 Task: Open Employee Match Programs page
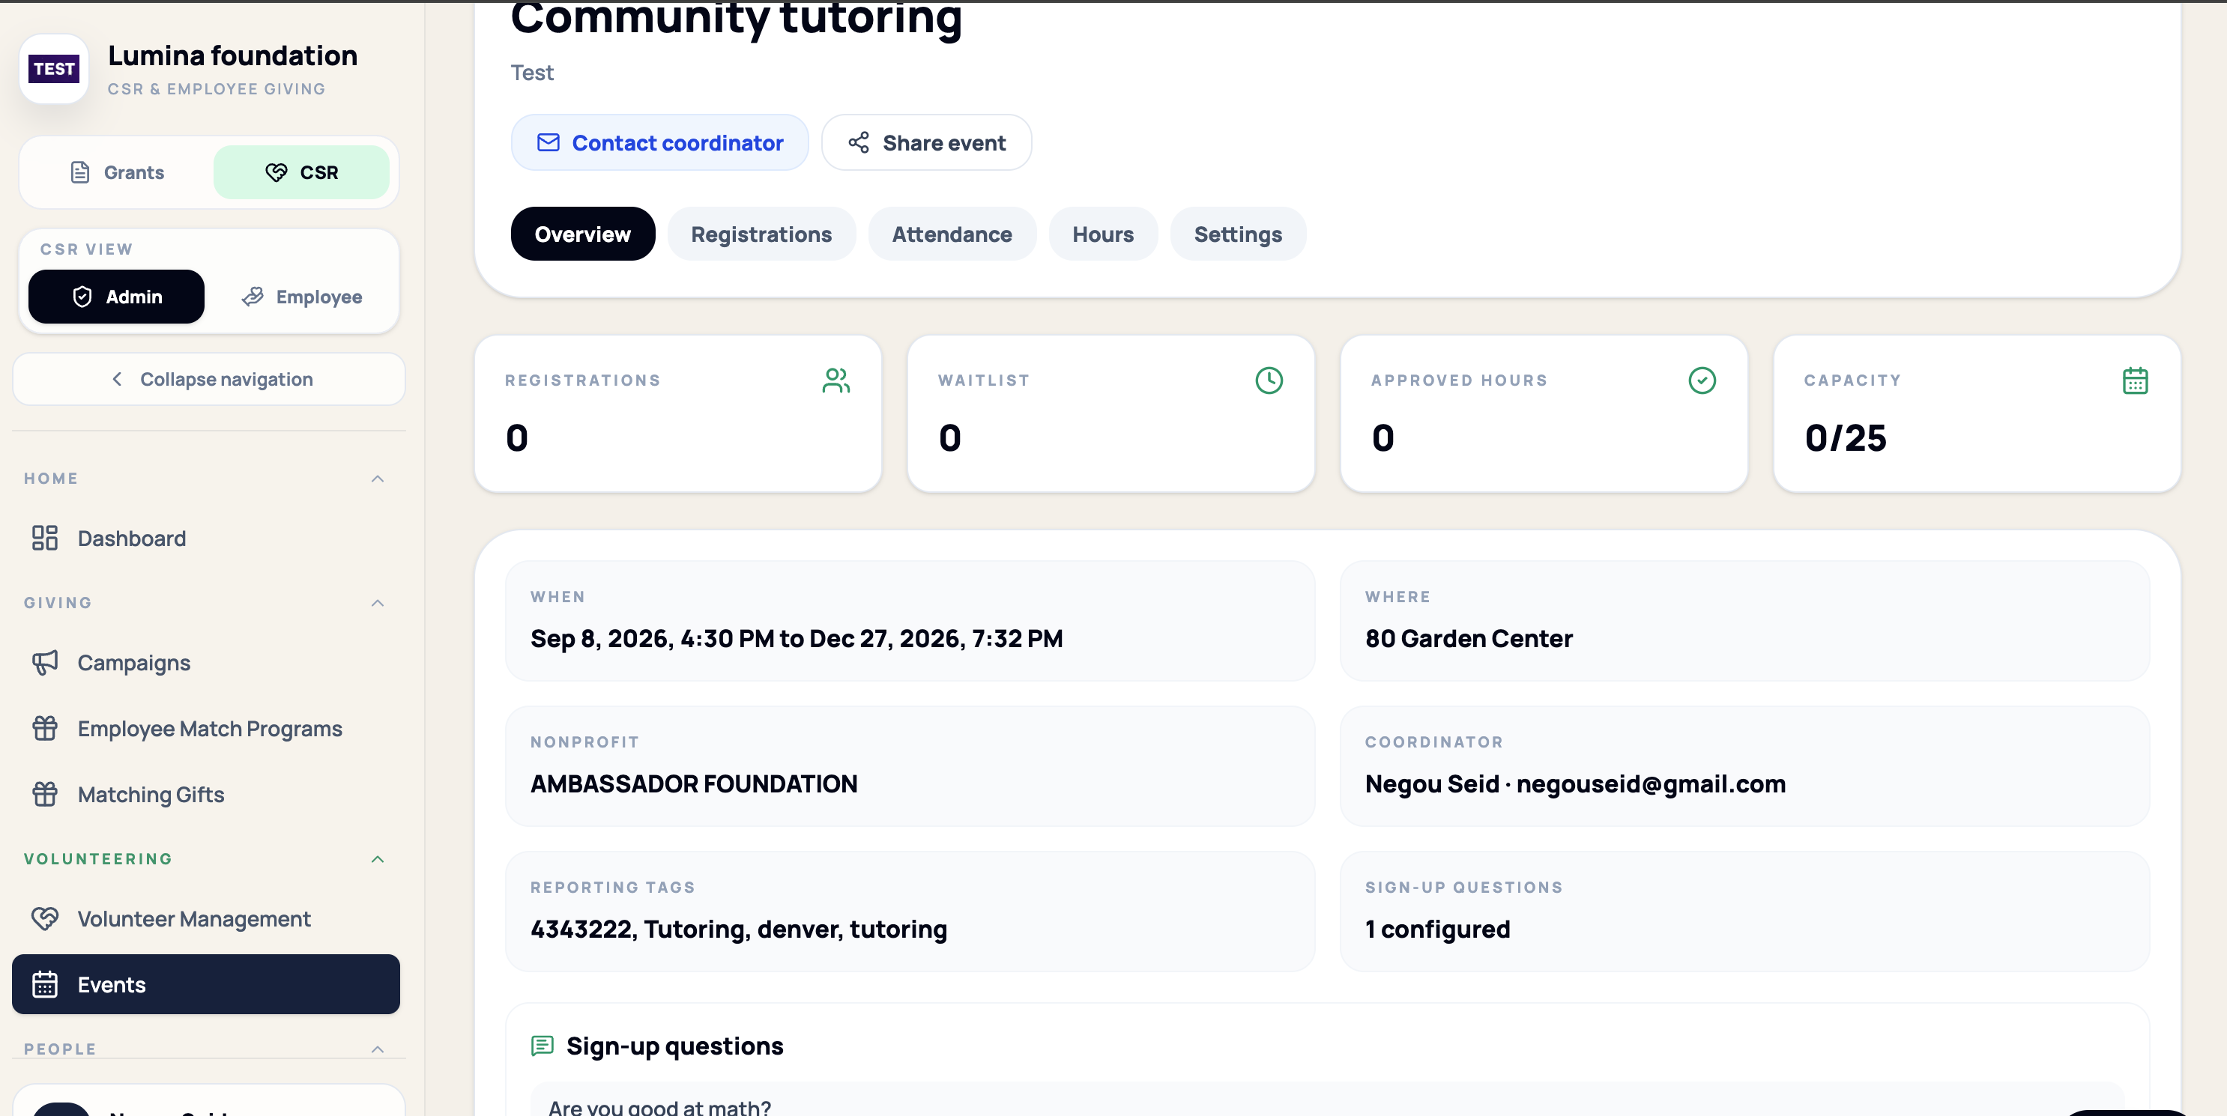(x=206, y=728)
